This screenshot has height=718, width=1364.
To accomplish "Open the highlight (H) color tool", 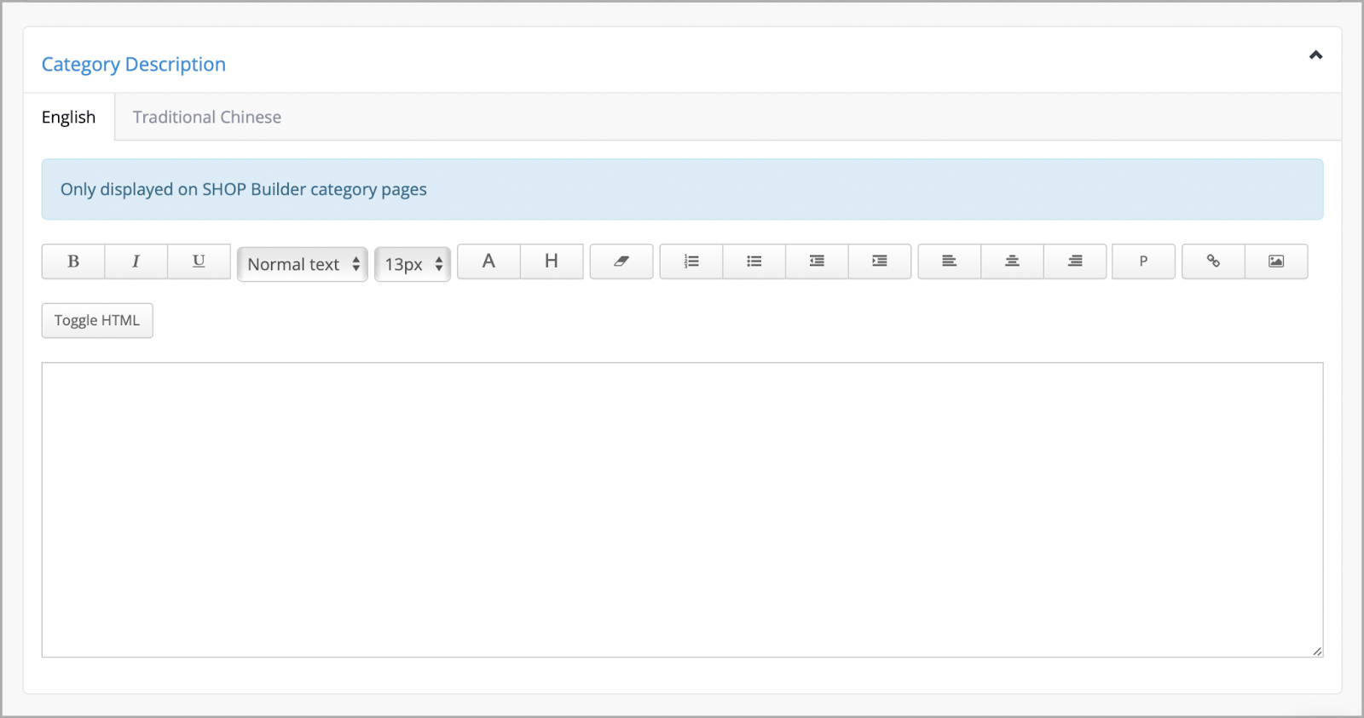I will (x=552, y=261).
